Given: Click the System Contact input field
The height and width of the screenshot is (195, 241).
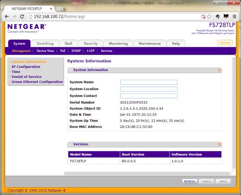Looking at the screenshot, I should 149,96.
